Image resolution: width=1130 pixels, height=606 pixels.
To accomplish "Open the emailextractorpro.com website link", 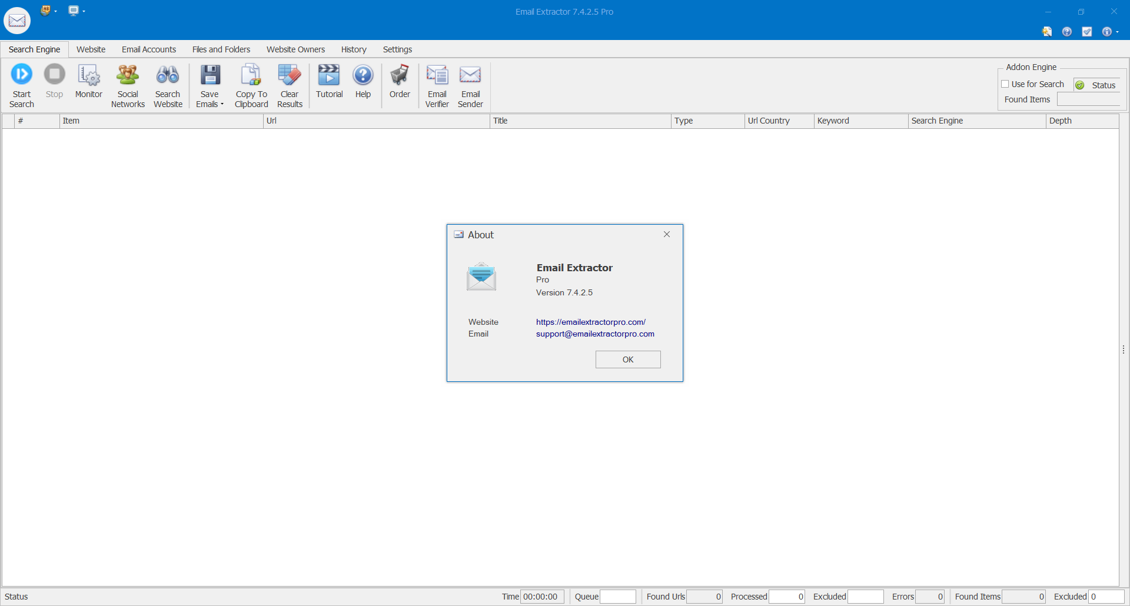I will 590,322.
